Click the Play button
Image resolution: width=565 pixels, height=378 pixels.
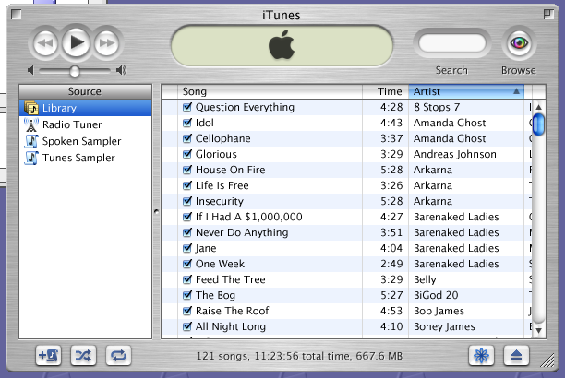click(77, 42)
